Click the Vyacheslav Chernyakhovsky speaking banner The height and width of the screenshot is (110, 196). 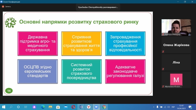click(x=98, y=7)
